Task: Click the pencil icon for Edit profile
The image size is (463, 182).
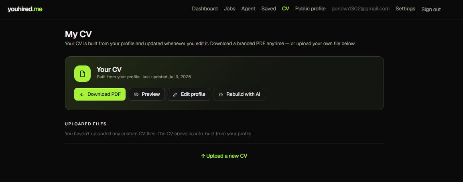Action: click(175, 95)
